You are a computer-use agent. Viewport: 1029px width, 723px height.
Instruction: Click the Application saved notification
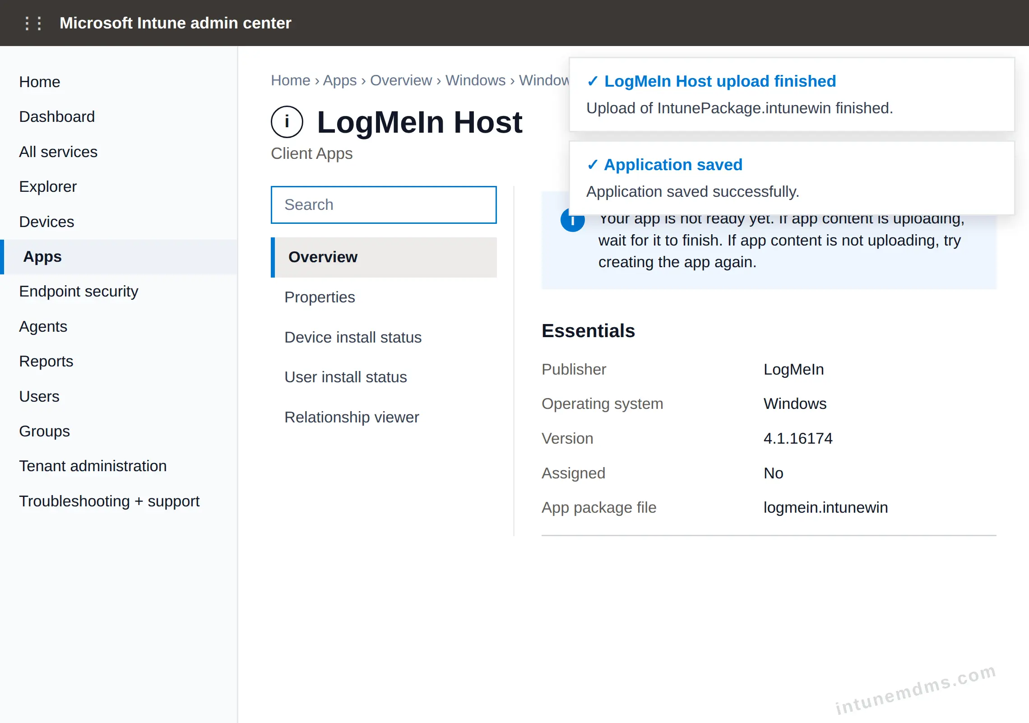pos(792,178)
